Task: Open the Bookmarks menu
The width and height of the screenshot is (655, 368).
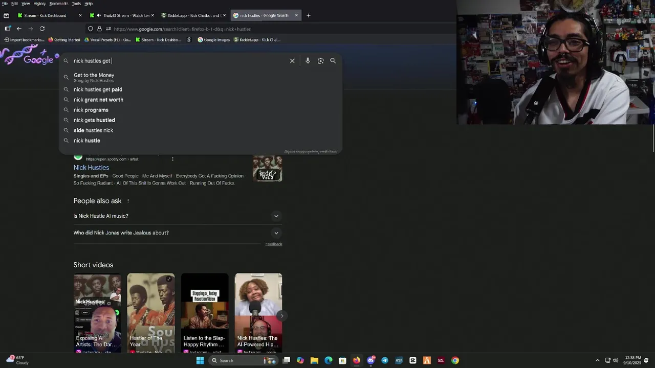Action: coord(58,4)
